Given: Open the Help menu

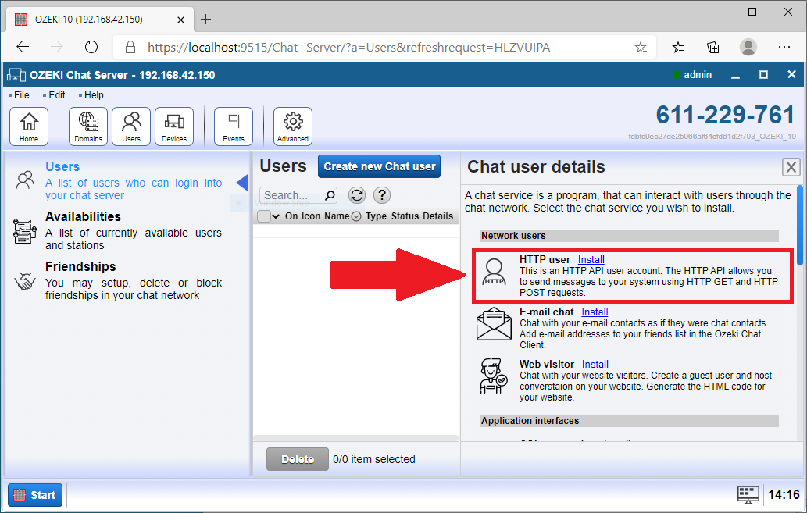Looking at the screenshot, I should [x=93, y=94].
